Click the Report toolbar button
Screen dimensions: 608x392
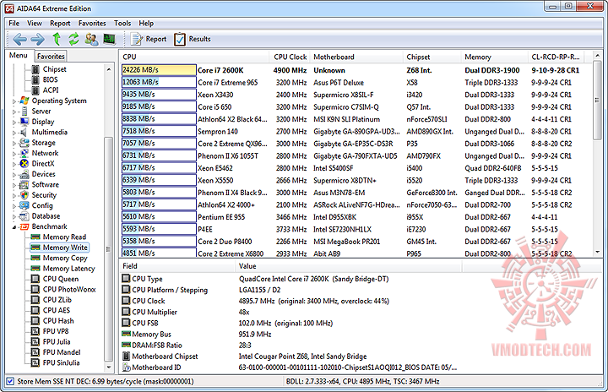pyautogui.click(x=148, y=39)
